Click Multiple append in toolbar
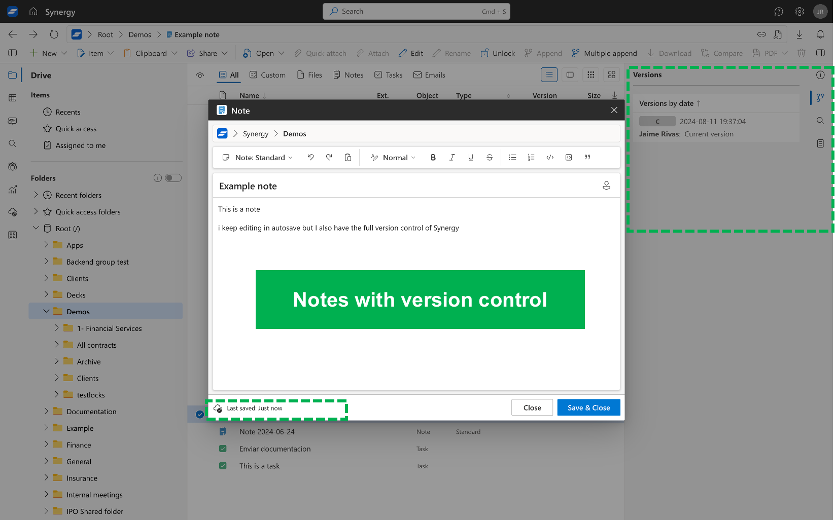Viewport: 835px width, 520px height. click(604, 53)
